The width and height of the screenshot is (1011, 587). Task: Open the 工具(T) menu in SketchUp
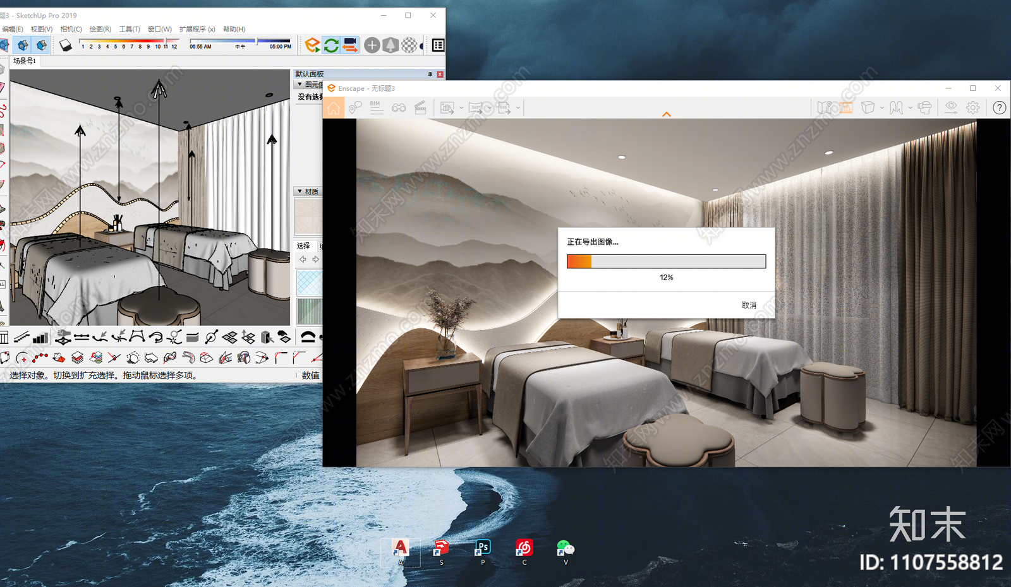(130, 29)
